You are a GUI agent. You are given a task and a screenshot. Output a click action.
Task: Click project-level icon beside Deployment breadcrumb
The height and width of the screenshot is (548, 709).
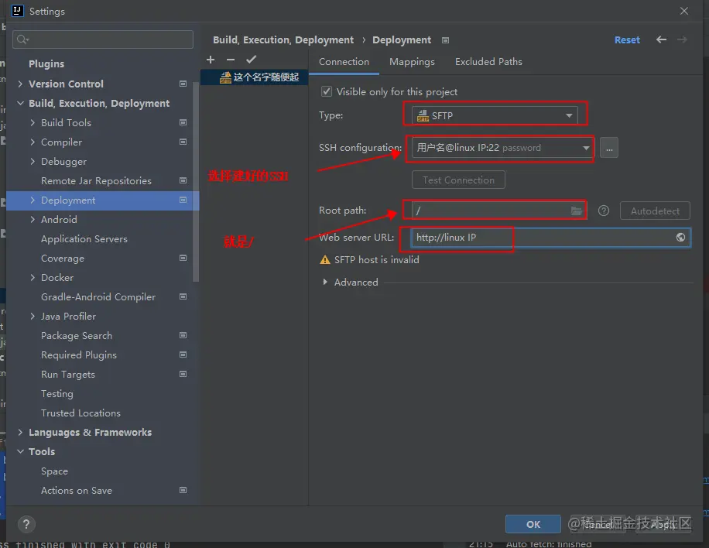[x=445, y=40]
